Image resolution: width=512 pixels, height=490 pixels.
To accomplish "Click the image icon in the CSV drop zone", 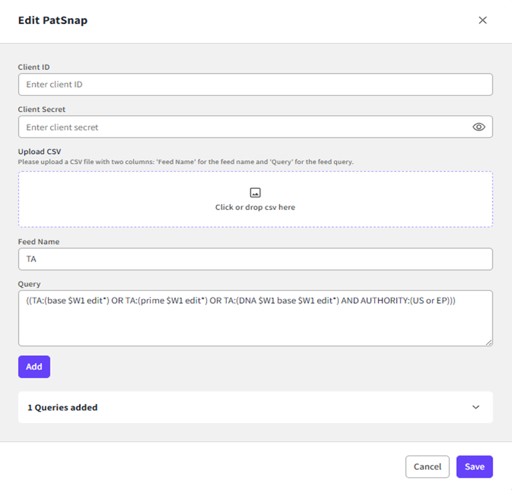I will (x=255, y=193).
